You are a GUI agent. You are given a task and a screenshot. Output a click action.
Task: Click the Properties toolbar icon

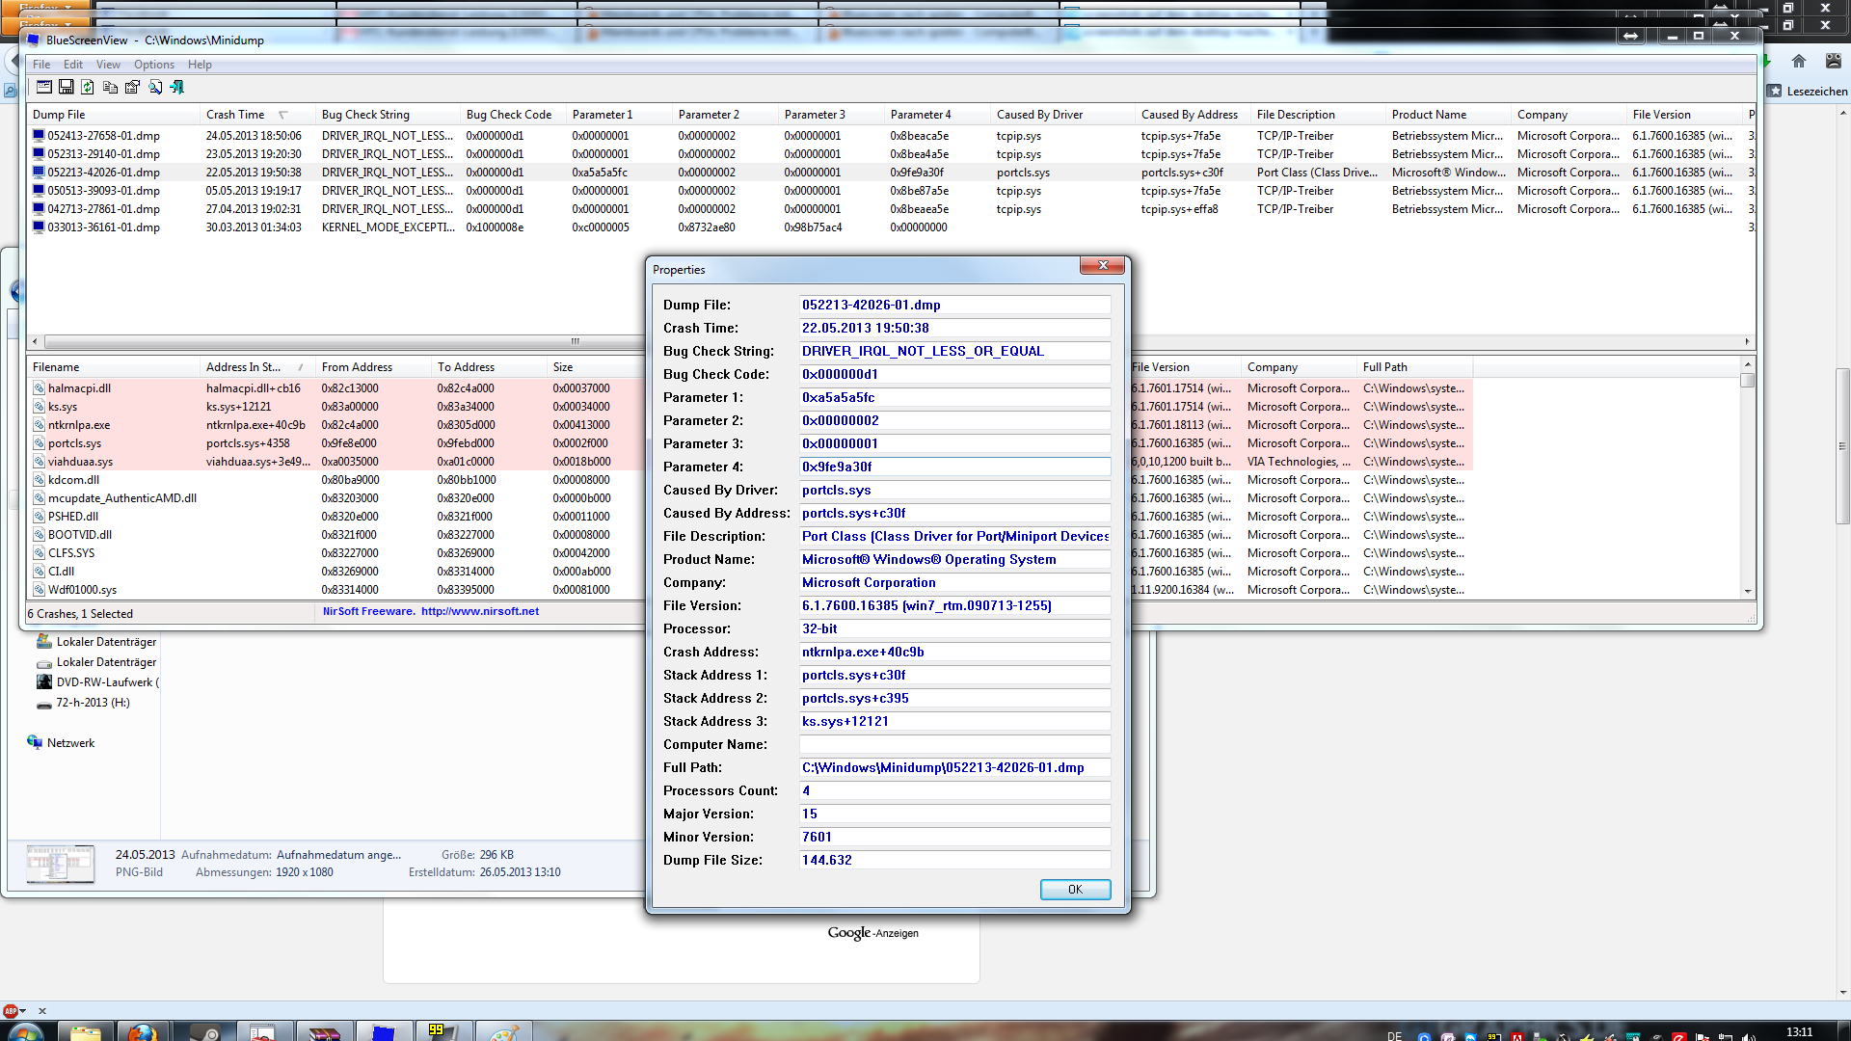[x=132, y=87]
